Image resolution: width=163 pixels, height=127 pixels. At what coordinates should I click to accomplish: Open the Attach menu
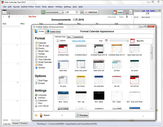(x=51, y=7)
